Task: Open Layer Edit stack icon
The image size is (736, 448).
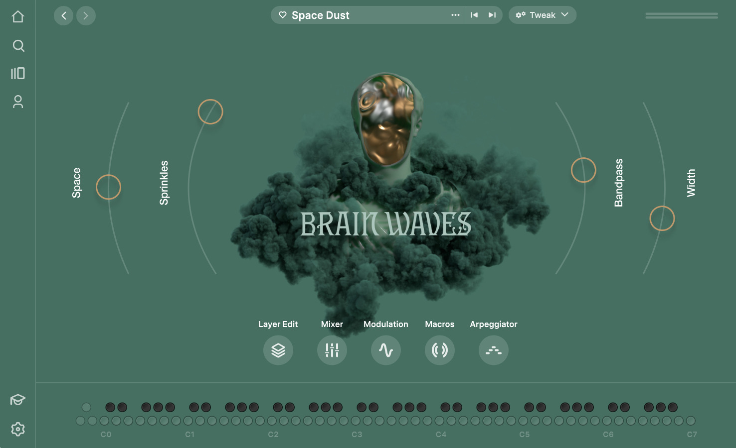Action: point(278,350)
